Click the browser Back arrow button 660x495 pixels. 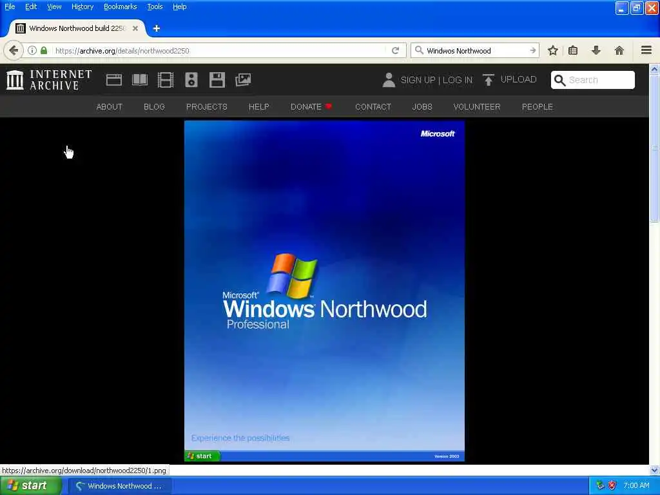point(14,50)
